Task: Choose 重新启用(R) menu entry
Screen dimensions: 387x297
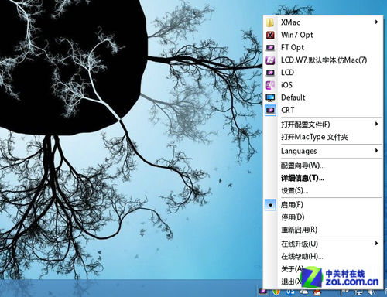Action: click(323, 230)
